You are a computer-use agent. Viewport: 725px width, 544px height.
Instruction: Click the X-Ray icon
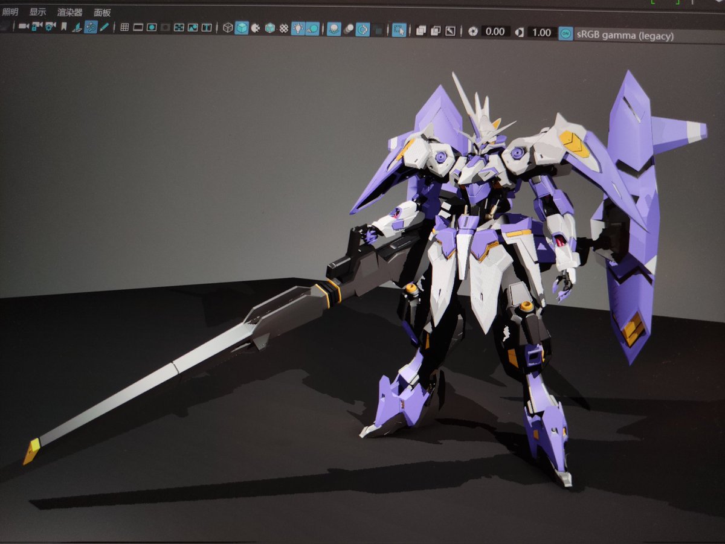click(420, 30)
